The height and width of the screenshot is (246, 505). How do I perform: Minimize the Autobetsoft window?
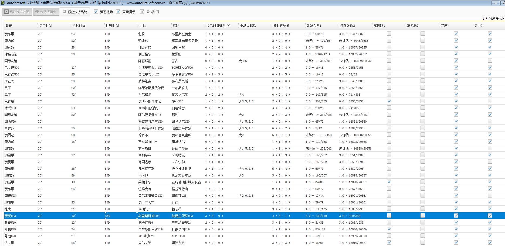pyautogui.click(x=496, y=3)
